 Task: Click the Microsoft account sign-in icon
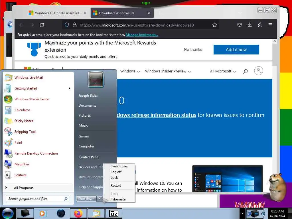pyautogui.click(x=258, y=71)
